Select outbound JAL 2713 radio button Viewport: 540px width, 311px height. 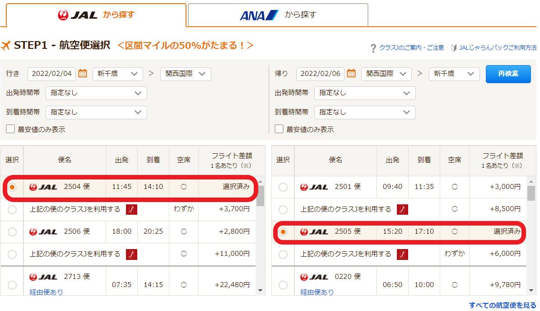[12, 285]
